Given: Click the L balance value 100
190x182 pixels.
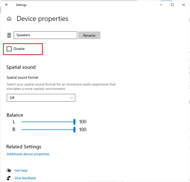Looking at the screenshot, I should 83,122.
